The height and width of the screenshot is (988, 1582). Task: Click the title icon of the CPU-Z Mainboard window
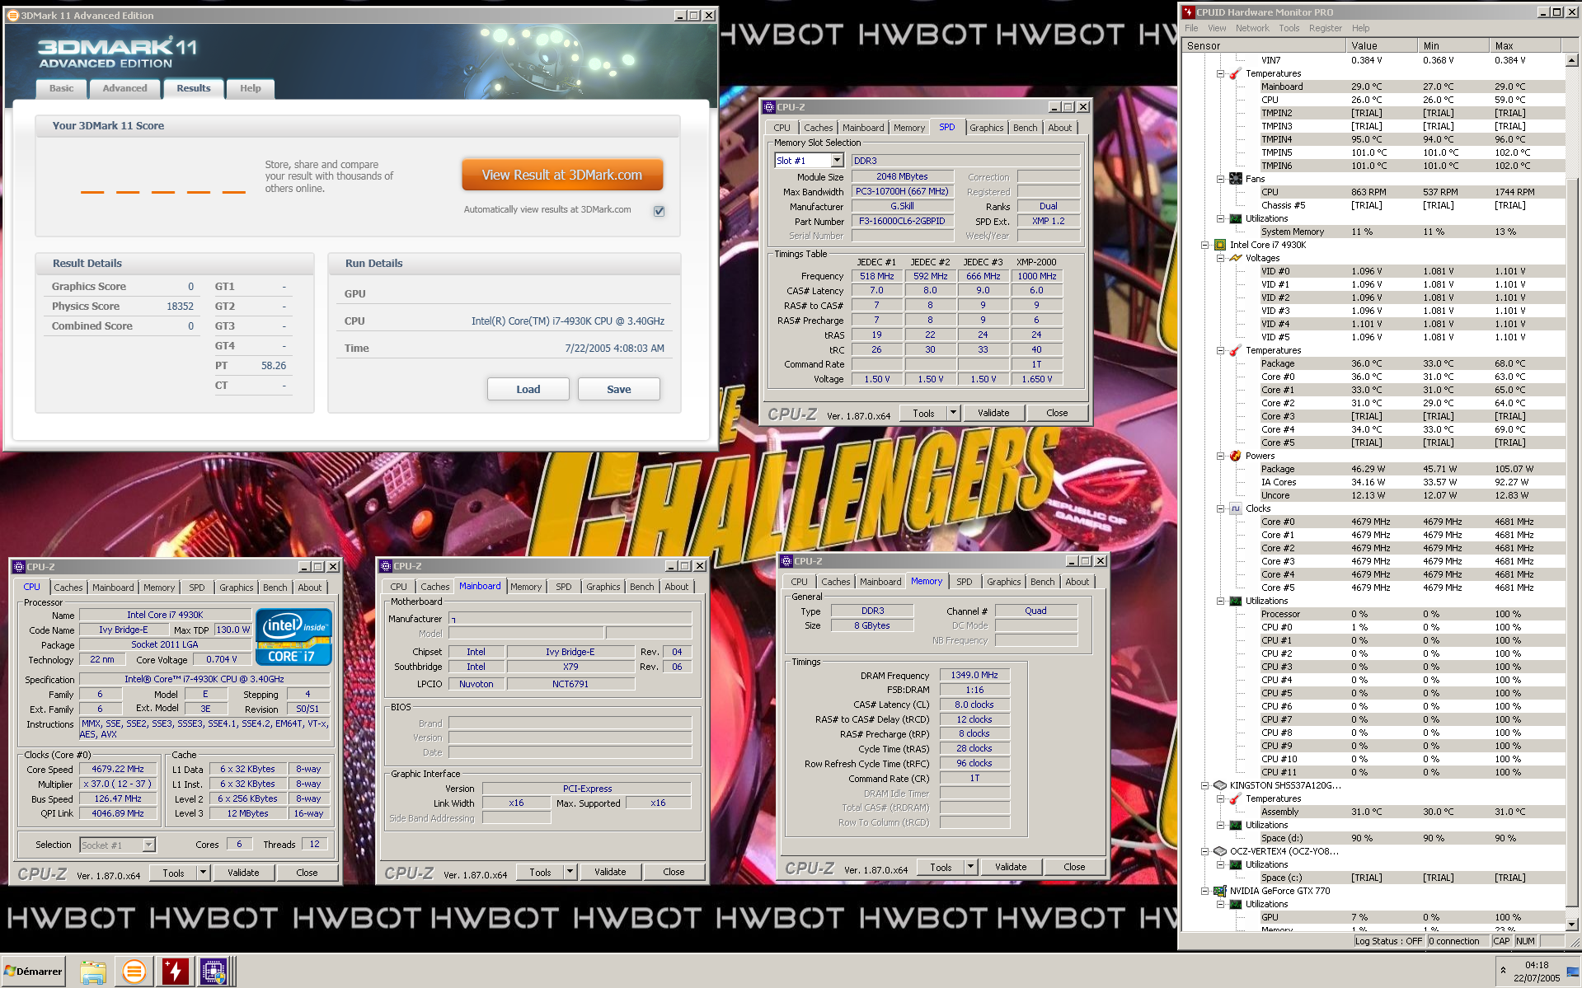click(x=386, y=566)
